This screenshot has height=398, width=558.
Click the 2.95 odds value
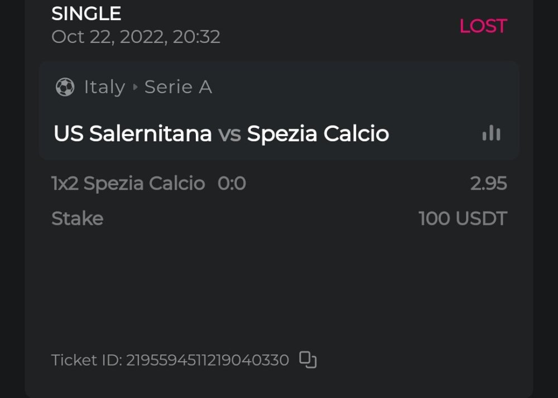pyautogui.click(x=488, y=184)
